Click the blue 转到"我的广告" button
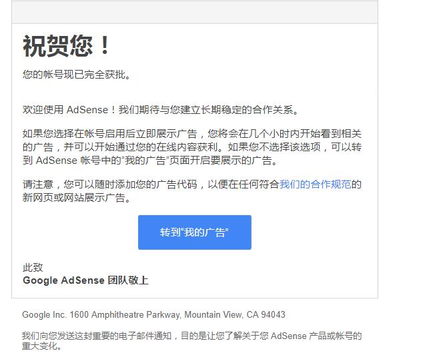 [195, 232]
